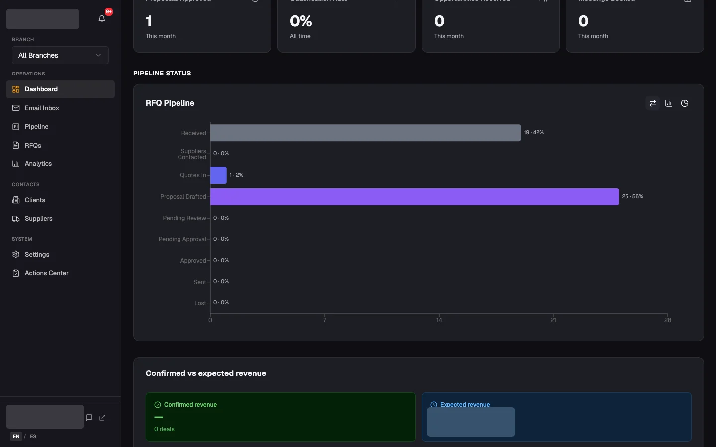The image size is (716, 447).
Task: Open the chat bubble icon in the sidebar footer
Action: [89, 418]
